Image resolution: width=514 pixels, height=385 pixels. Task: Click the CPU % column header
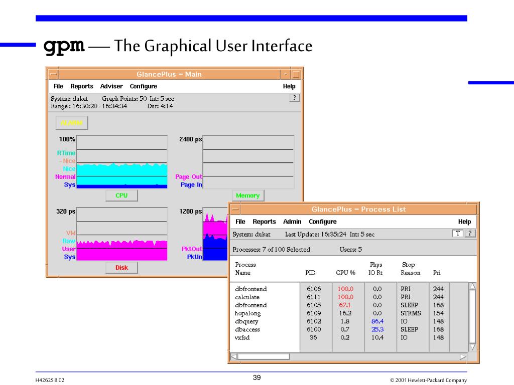click(345, 273)
